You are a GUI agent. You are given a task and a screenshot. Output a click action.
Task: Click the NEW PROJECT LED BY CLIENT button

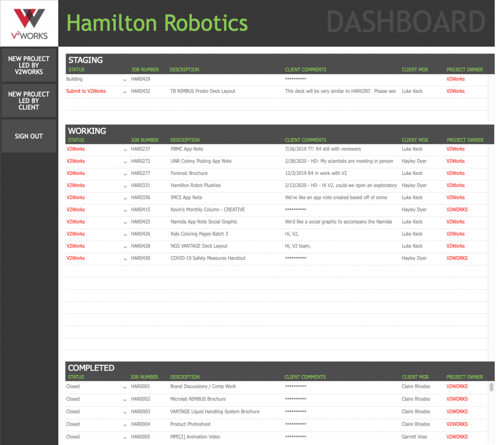pos(29,101)
